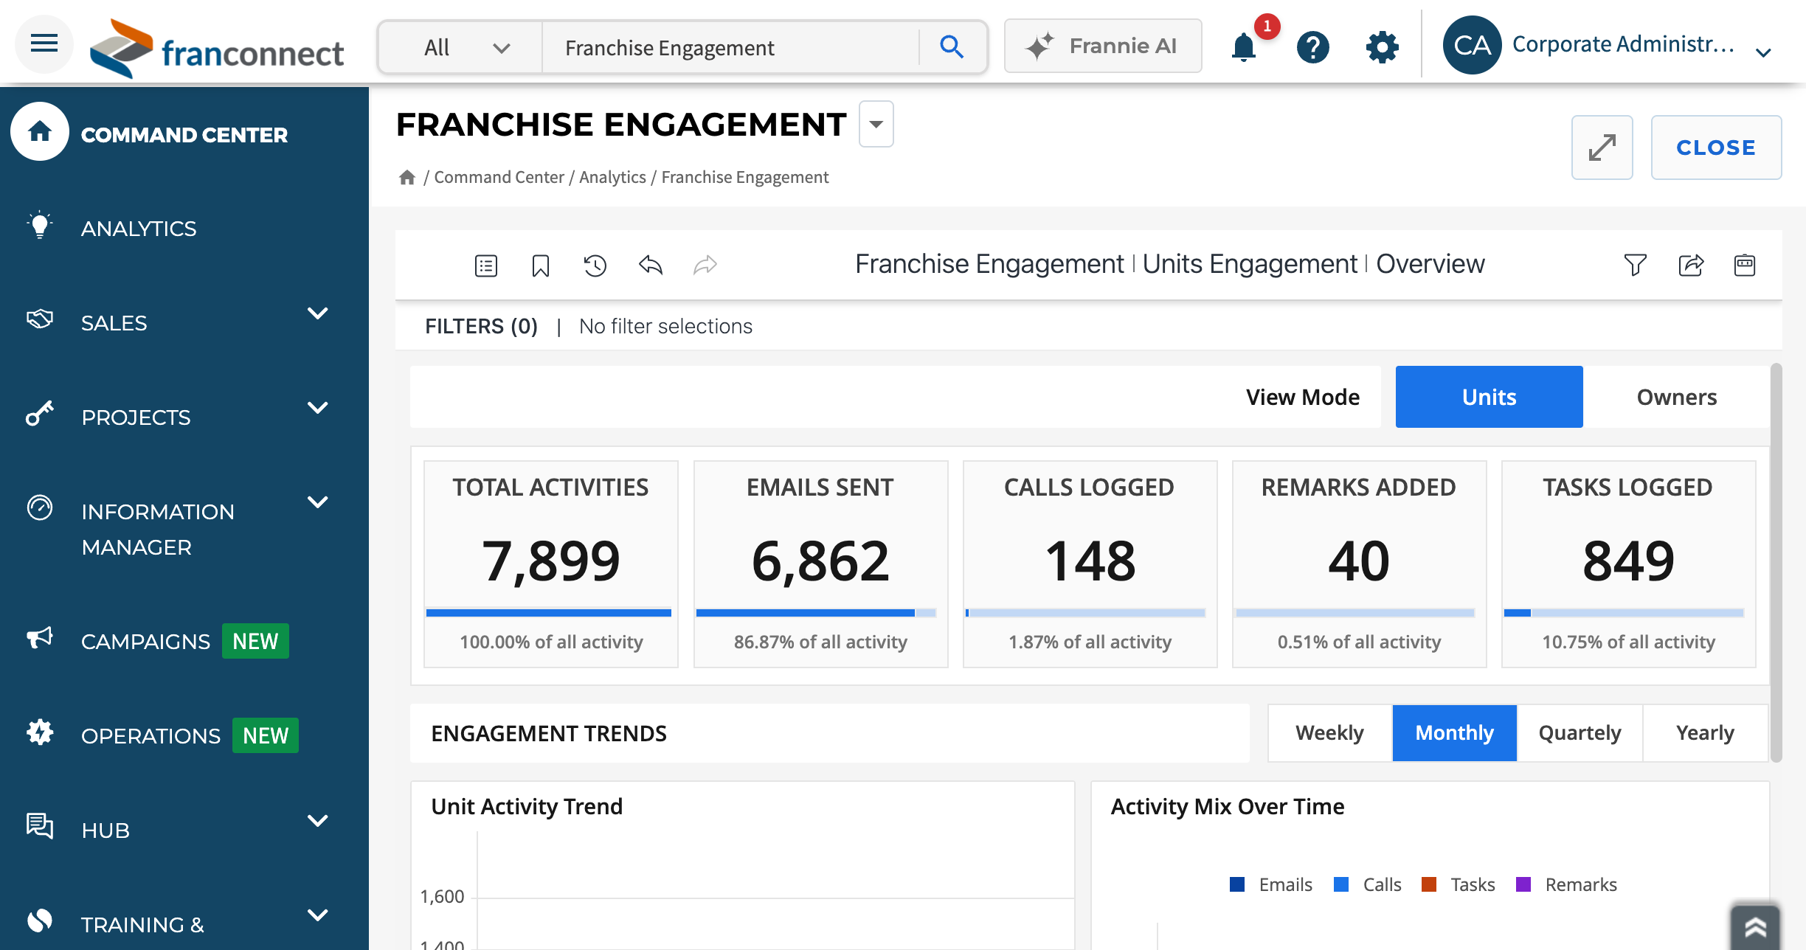This screenshot has height=950, width=1806.
Task: Switch View Mode to Owners
Action: click(1676, 397)
